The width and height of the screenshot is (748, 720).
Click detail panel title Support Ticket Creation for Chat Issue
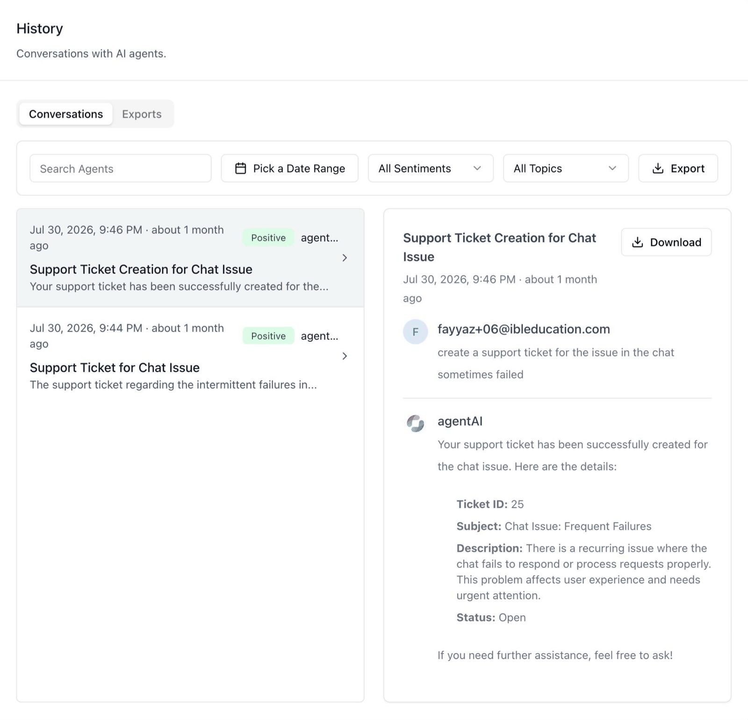click(499, 247)
